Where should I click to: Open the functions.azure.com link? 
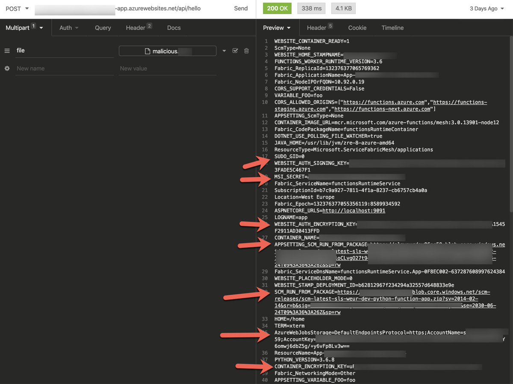click(x=383, y=102)
